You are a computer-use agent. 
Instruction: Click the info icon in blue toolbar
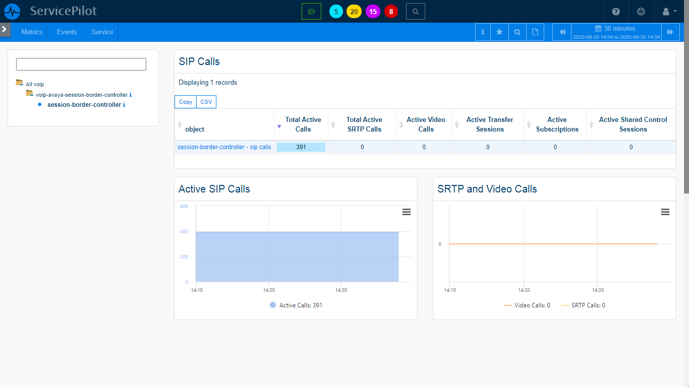[483, 32]
